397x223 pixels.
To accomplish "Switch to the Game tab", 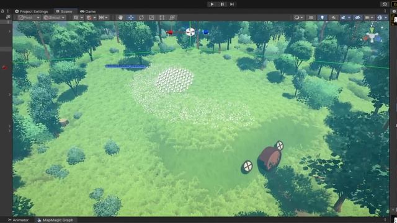I will pos(88,11).
